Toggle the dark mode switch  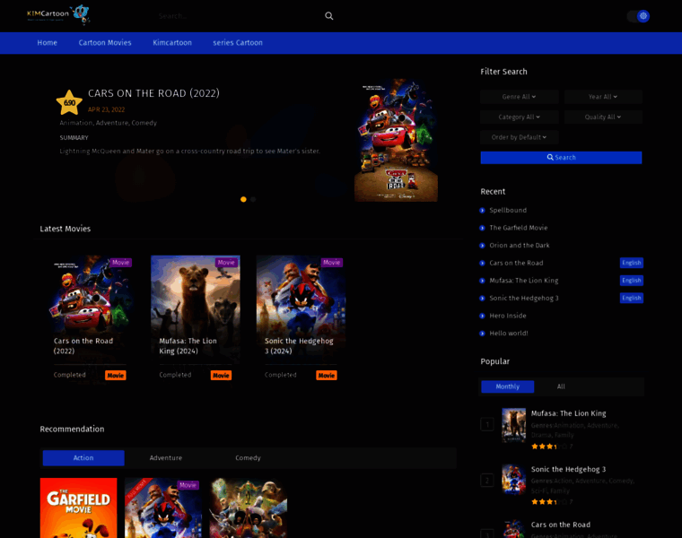[x=638, y=16]
